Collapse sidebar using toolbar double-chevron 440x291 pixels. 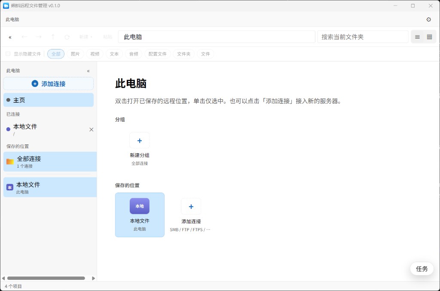click(x=10, y=37)
